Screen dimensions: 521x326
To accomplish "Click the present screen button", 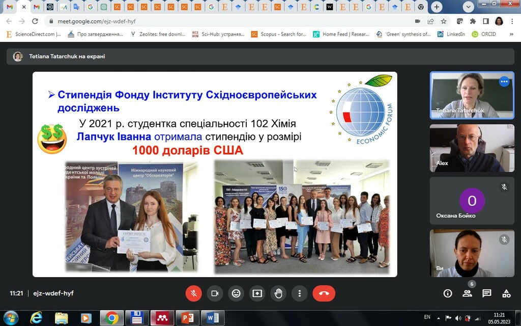I will click(257, 293).
